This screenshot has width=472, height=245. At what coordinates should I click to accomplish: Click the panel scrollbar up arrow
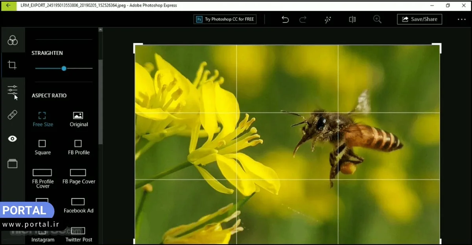pyautogui.click(x=100, y=30)
